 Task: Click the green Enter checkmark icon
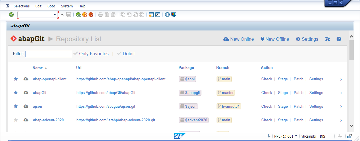pyautogui.click(x=11, y=15)
